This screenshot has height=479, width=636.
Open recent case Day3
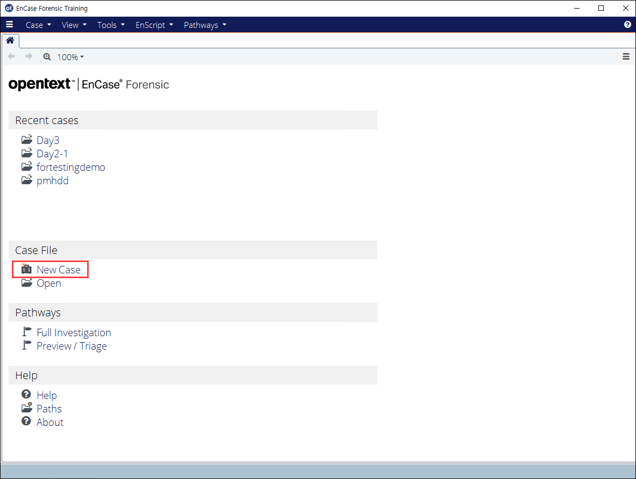pos(48,140)
